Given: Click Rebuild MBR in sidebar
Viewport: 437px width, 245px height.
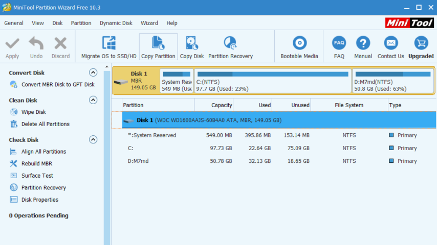Looking at the screenshot, I should pyautogui.click(x=31, y=163).
